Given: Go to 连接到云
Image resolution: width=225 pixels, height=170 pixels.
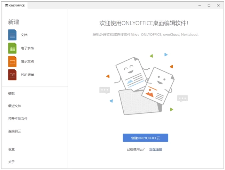Looking at the screenshot, I should [15, 131].
